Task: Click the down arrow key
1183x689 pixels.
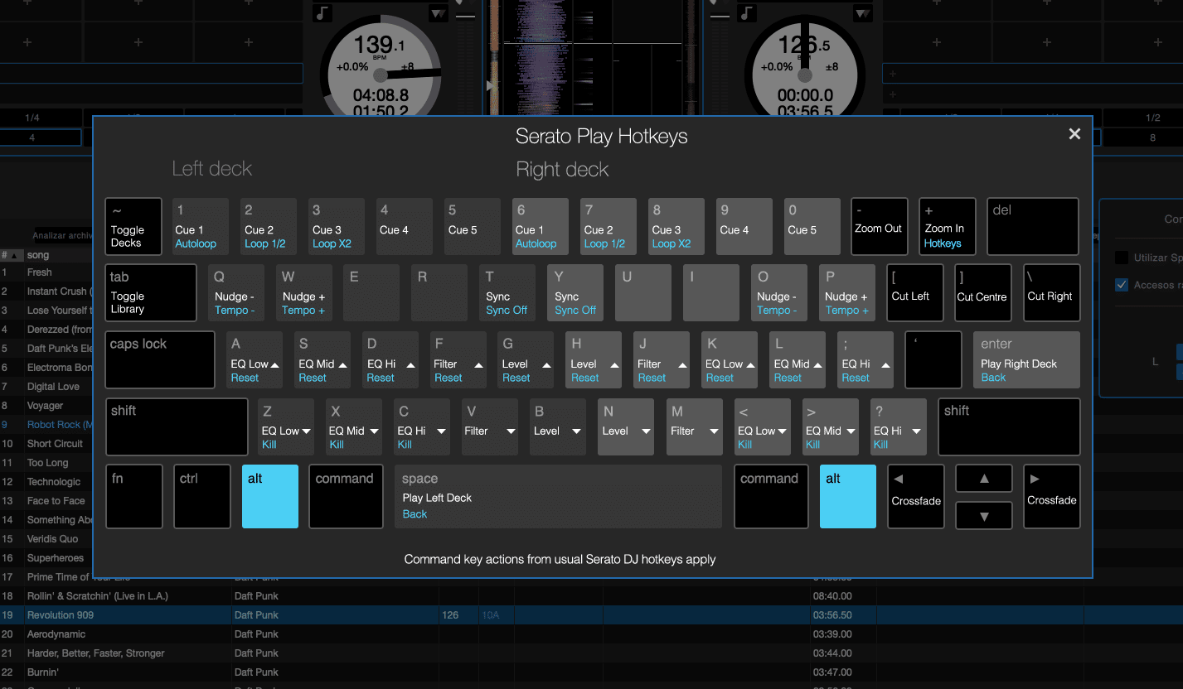Action: pyautogui.click(x=984, y=515)
